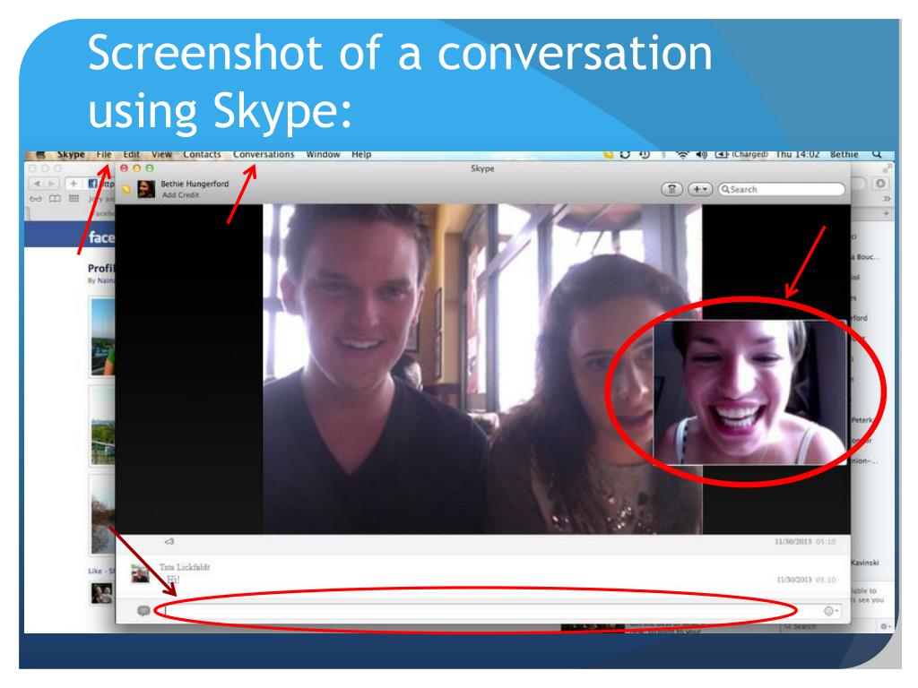
Task: Open the plus dropdown button in Skype toolbar
Action: coord(699,189)
